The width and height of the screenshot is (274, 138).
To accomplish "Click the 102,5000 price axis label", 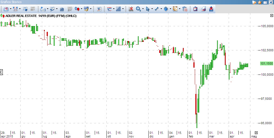I will click(267, 50).
